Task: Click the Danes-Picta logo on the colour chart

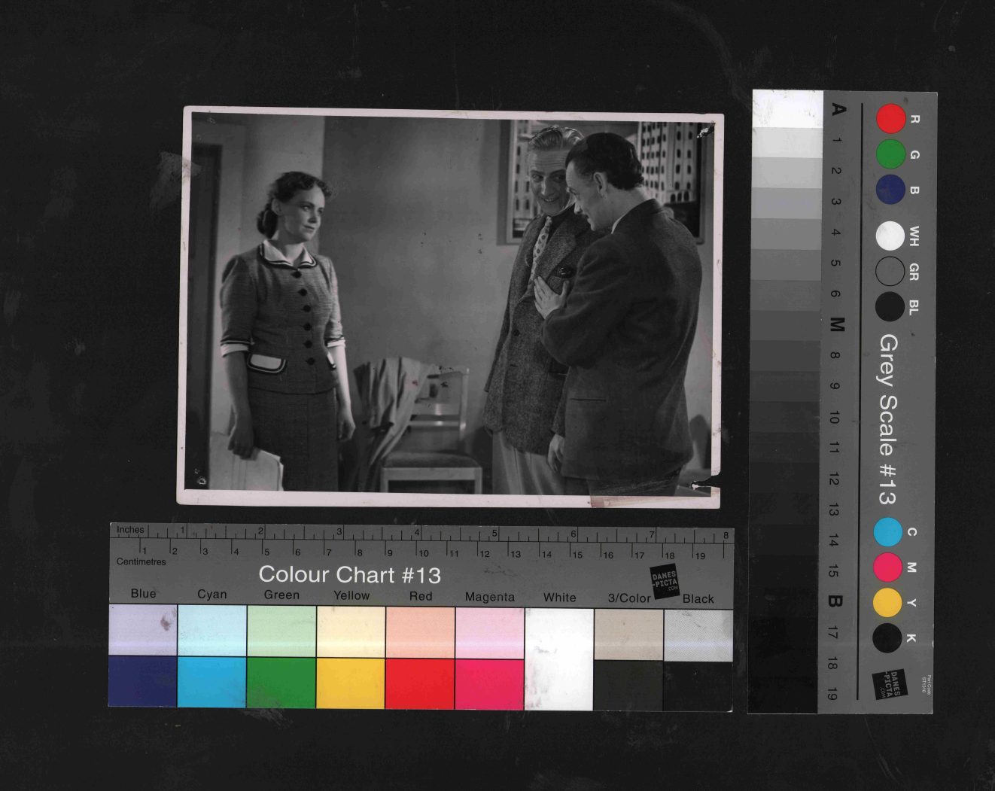Action: pyautogui.click(x=665, y=580)
